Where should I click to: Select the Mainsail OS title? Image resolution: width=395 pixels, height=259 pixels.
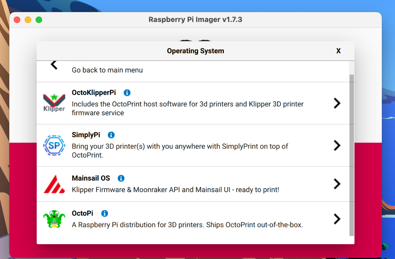click(x=91, y=178)
